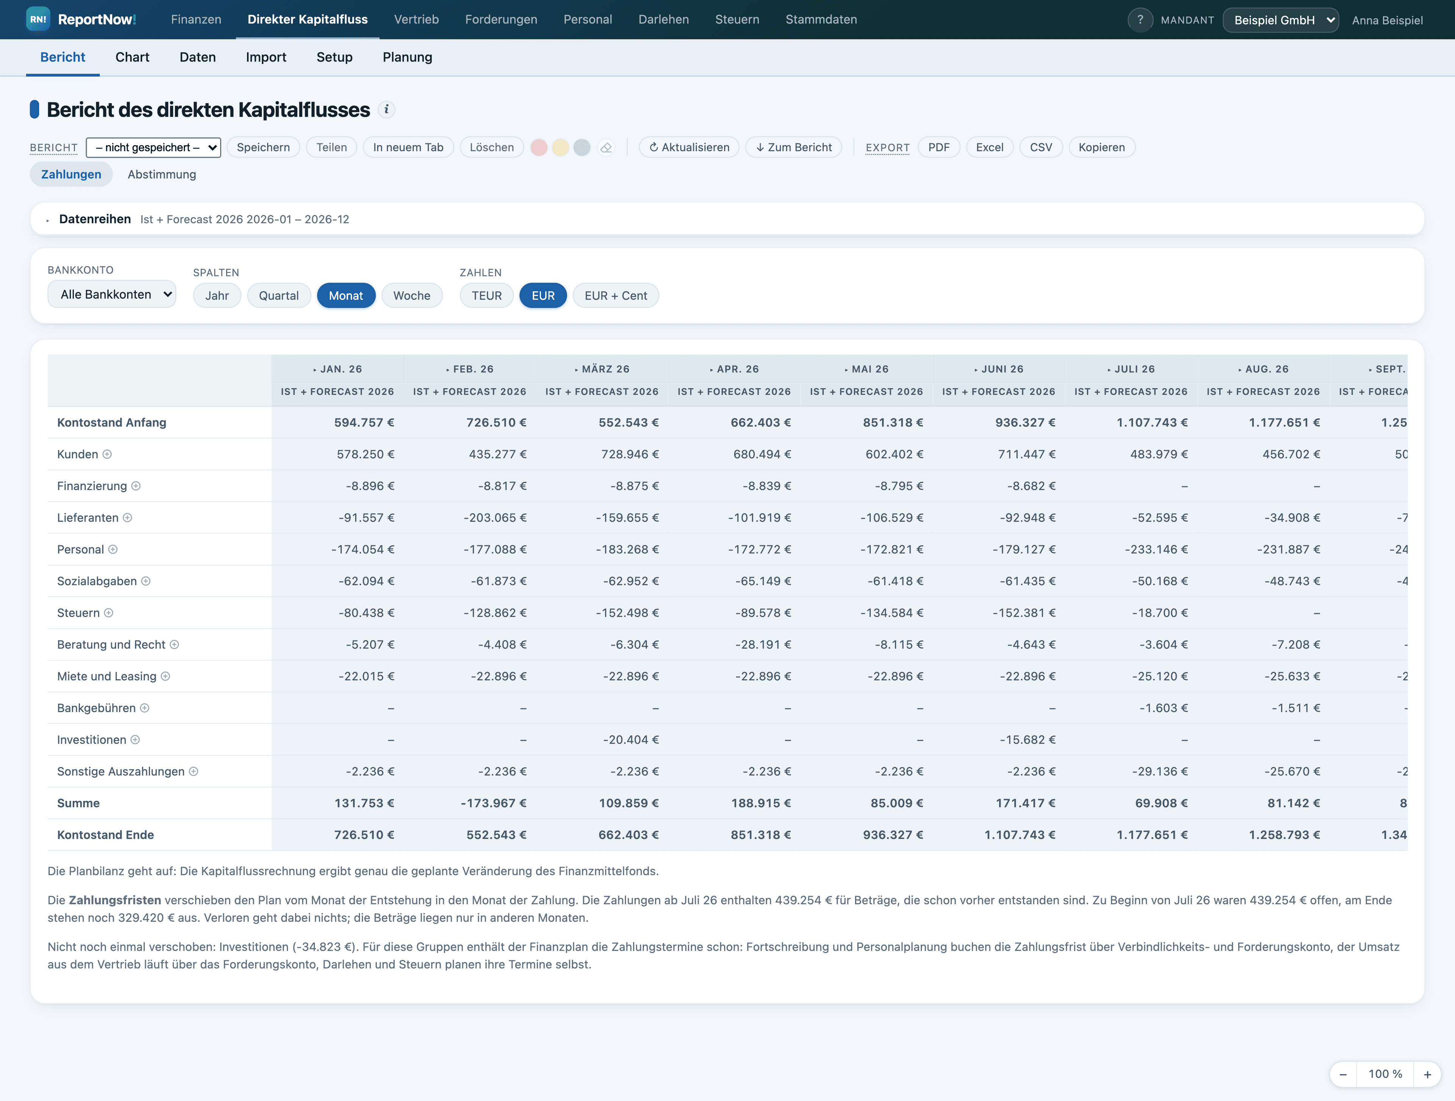The image size is (1455, 1101).
Task: Switch to the Abstimmung tab
Action: point(162,174)
